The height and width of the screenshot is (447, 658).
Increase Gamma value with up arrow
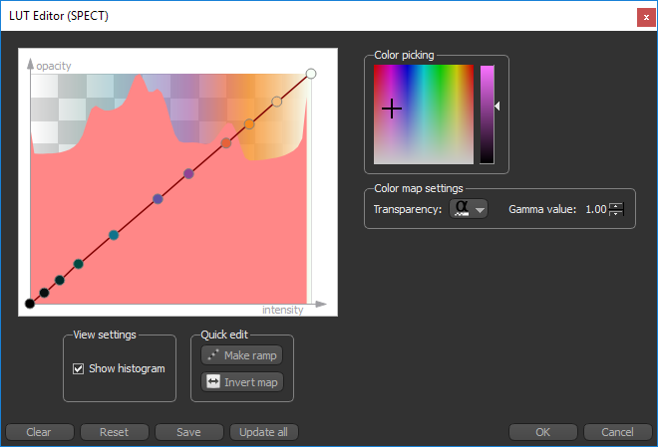pos(616,205)
